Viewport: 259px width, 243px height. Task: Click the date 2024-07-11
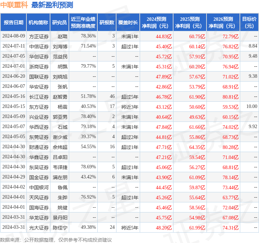point(14,46)
